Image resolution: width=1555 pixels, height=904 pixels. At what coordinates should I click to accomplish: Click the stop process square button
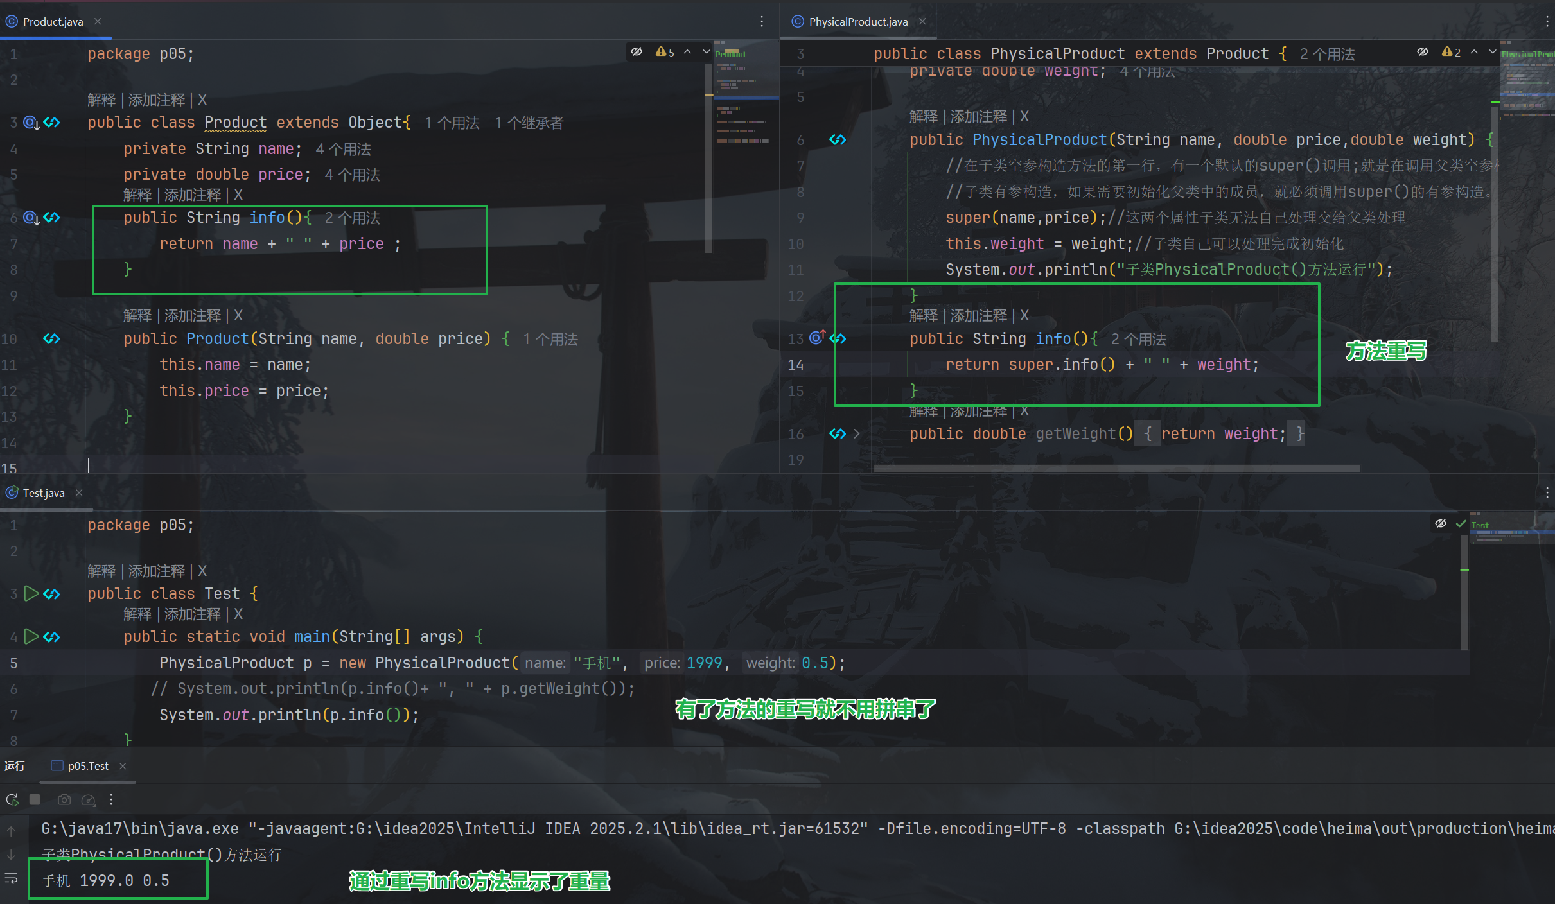click(x=35, y=799)
